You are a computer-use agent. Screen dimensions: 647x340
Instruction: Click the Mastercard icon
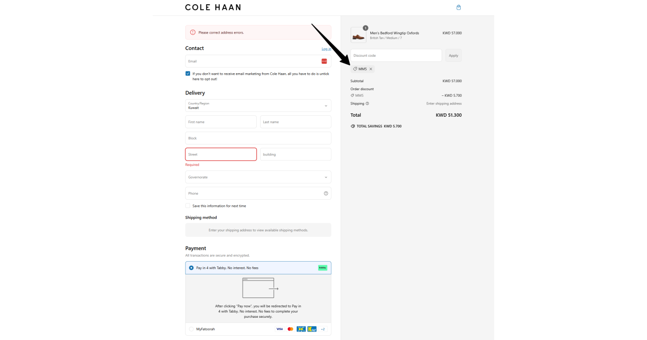coord(290,329)
